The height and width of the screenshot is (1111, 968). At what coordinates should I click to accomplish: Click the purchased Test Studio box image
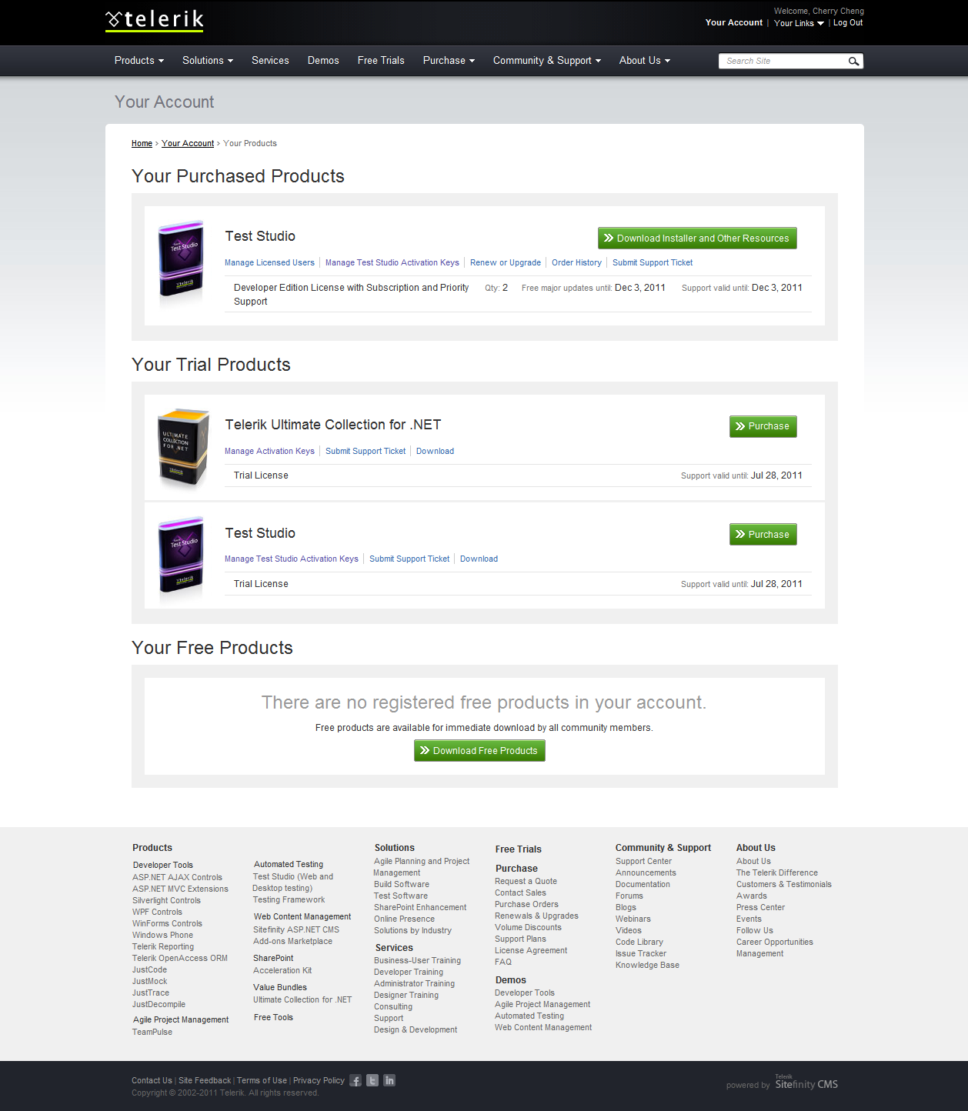point(182,260)
